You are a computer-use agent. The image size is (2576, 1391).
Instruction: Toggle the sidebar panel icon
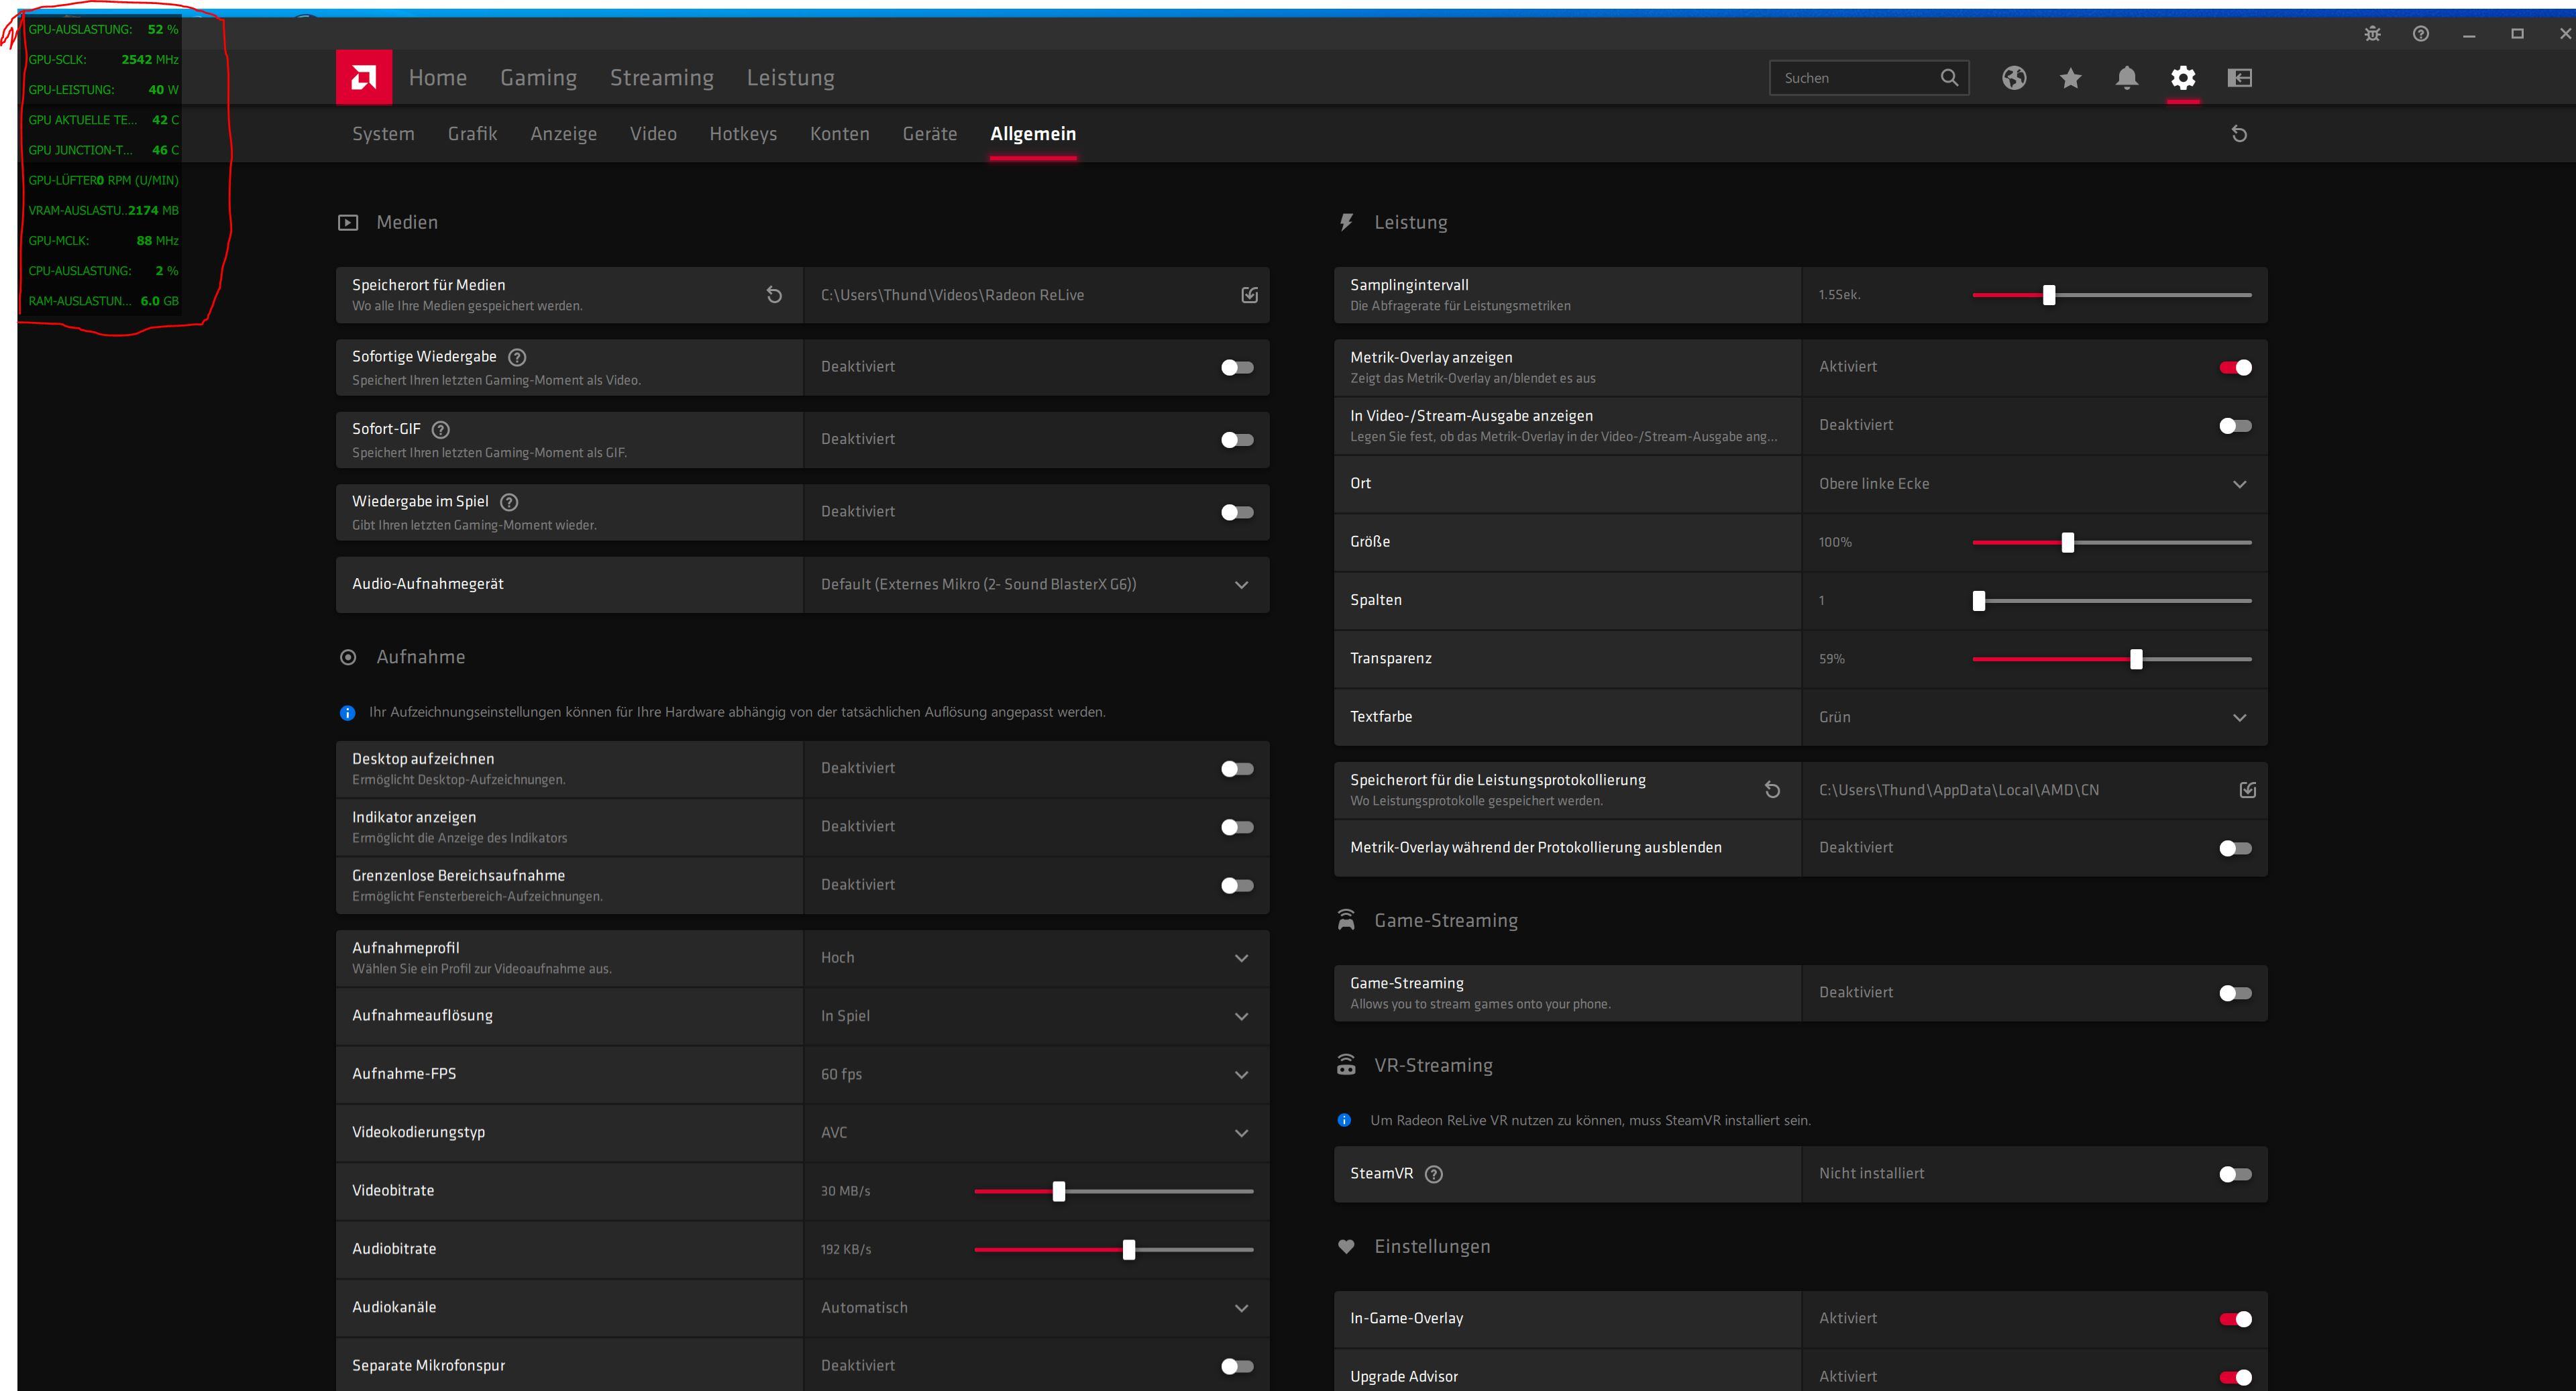click(x=2240, y=78)
